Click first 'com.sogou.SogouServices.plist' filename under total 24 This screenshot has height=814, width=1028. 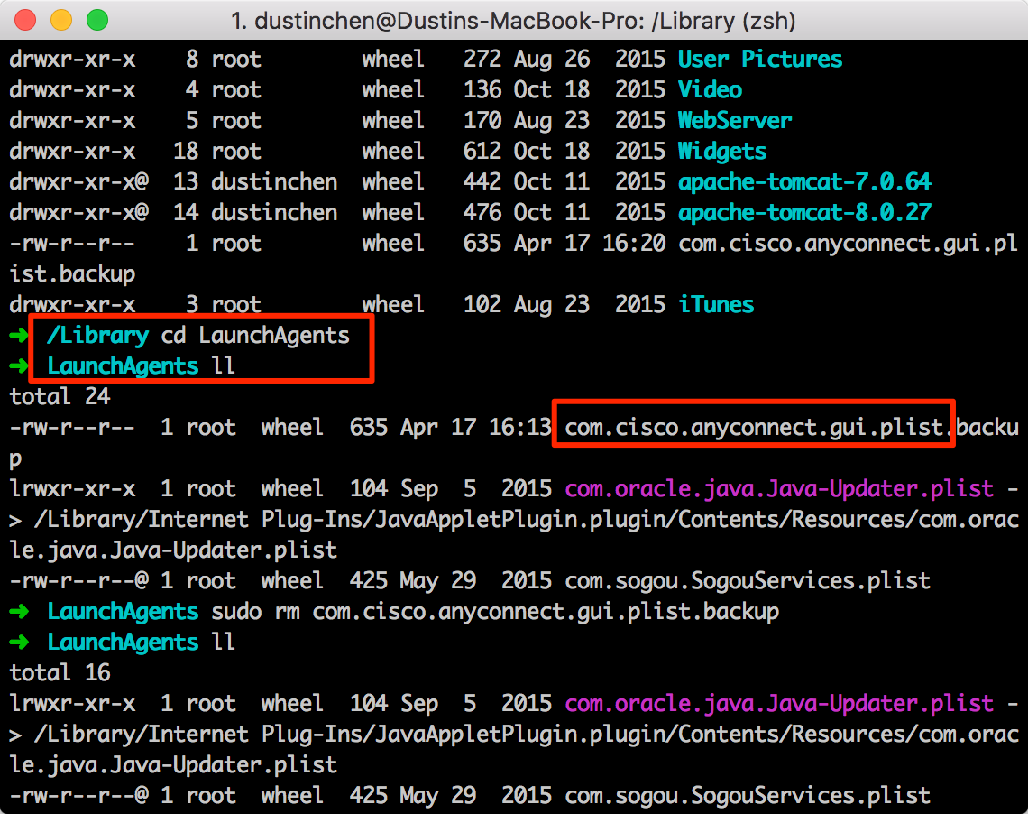point(748,581)
